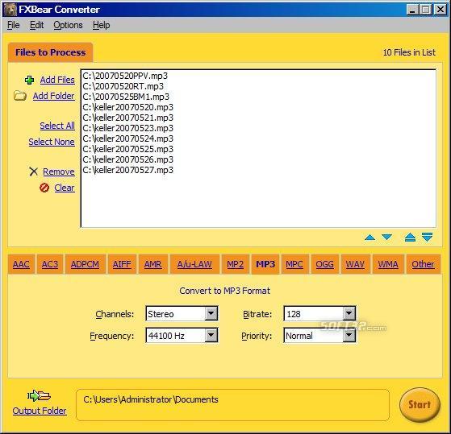Select file C:\keller20070525.mp3 in list
Screen dimensions: 451x434
[128, 149]
